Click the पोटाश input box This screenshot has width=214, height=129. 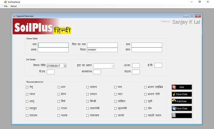click(x=136, y=72)
